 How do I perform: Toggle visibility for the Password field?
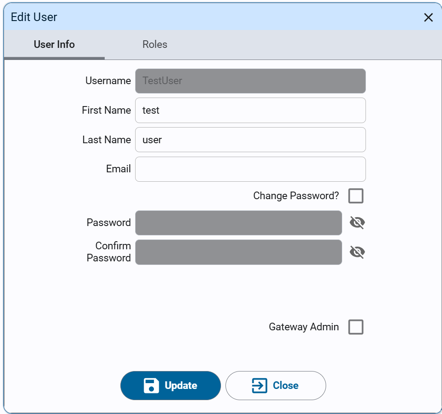coord(357,222)
